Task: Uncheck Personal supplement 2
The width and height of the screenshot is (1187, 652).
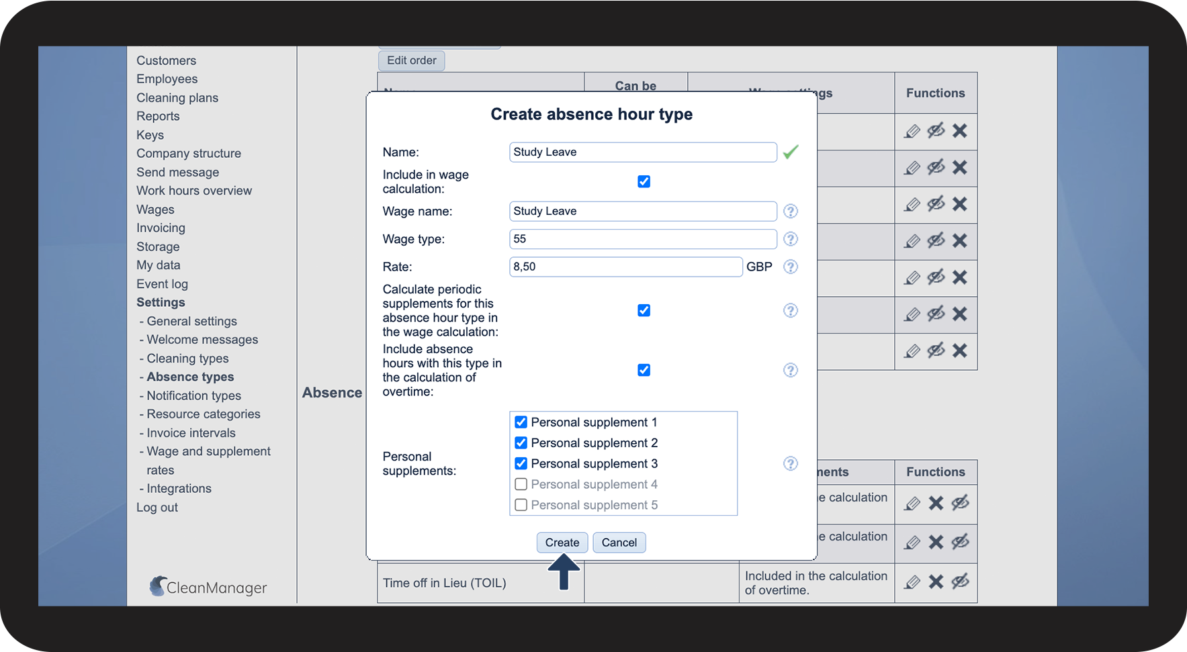Action: click(x=521, y=443)
